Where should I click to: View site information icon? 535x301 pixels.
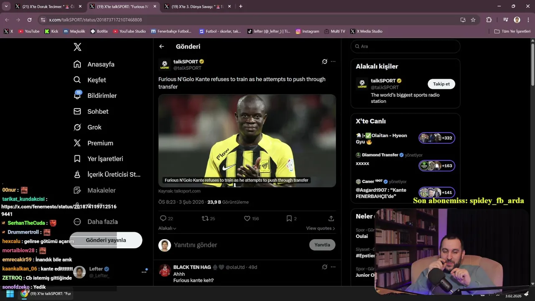click(x=43, y=20)
